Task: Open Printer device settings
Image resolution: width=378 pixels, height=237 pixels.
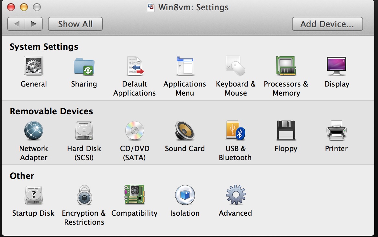Action: (x=337, y=130)
